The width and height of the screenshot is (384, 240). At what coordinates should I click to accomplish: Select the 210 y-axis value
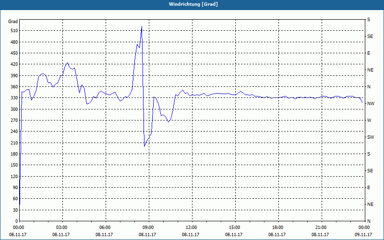coord(15,143)
